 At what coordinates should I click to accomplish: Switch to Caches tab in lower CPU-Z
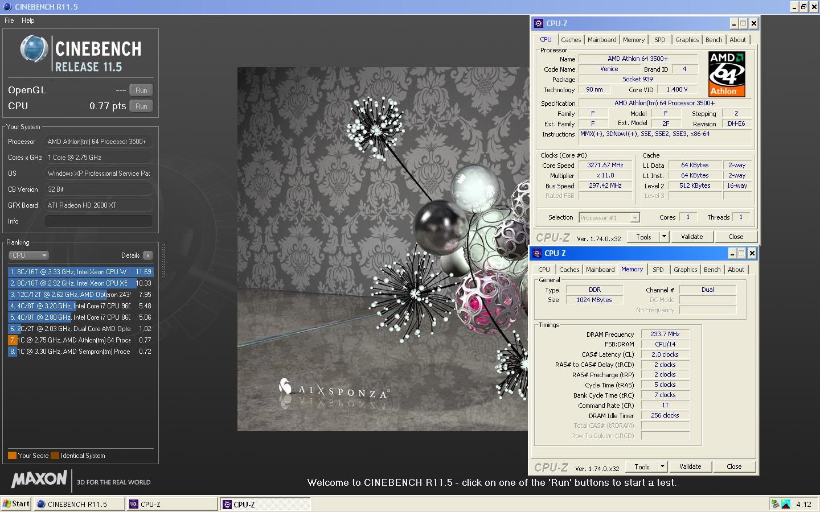tap(569, 270)
